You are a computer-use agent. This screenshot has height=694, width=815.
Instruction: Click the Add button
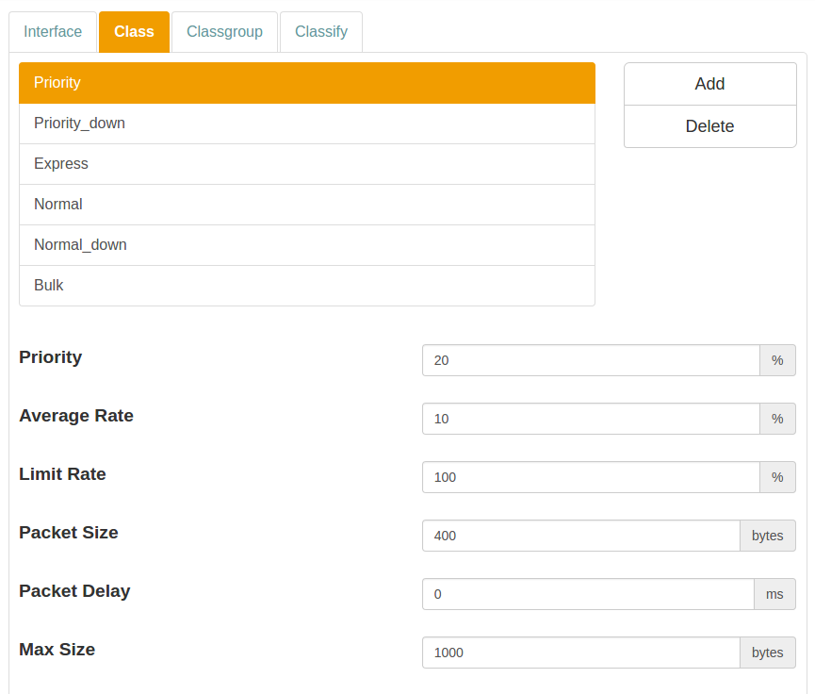[x=709, y=84]
